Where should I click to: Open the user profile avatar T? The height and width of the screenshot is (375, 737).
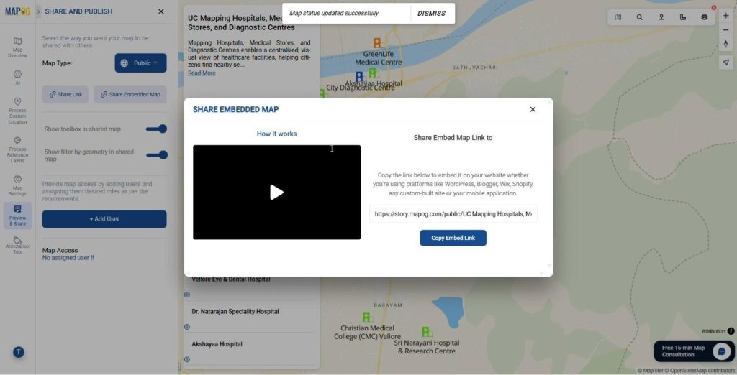tap(18, 352)
